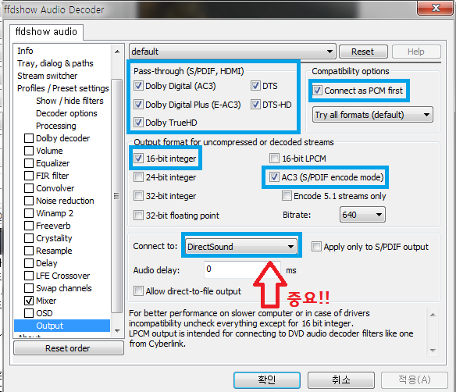This screenshot has height=392, width=456.
Task: Click the help text scroll-down arrow
Action: (433, 350)
